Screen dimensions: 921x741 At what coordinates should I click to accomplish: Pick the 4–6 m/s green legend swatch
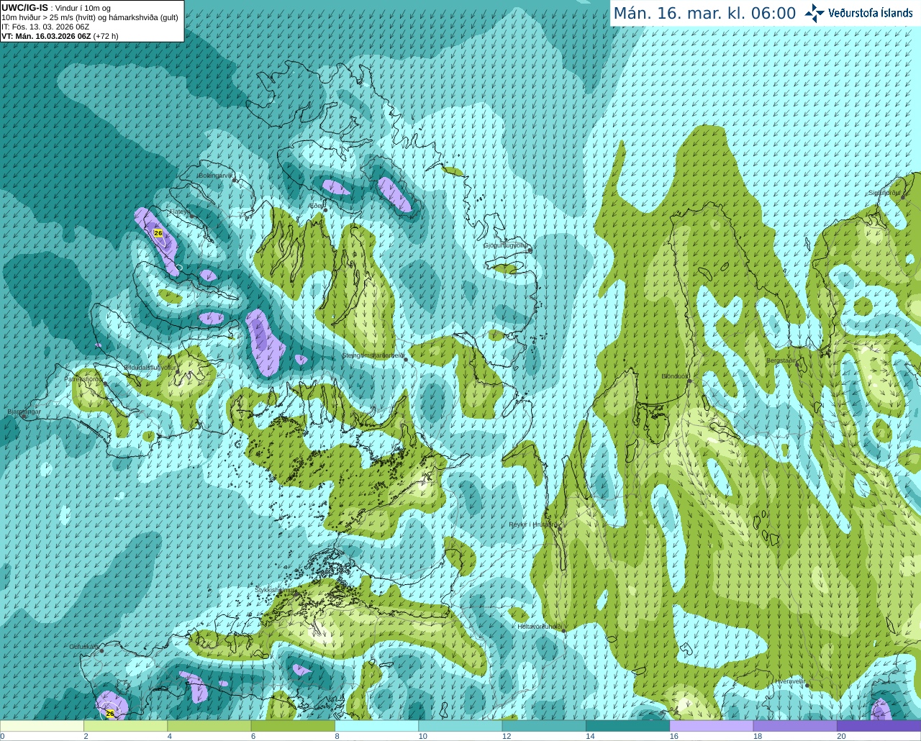click(x=209, y=726)
